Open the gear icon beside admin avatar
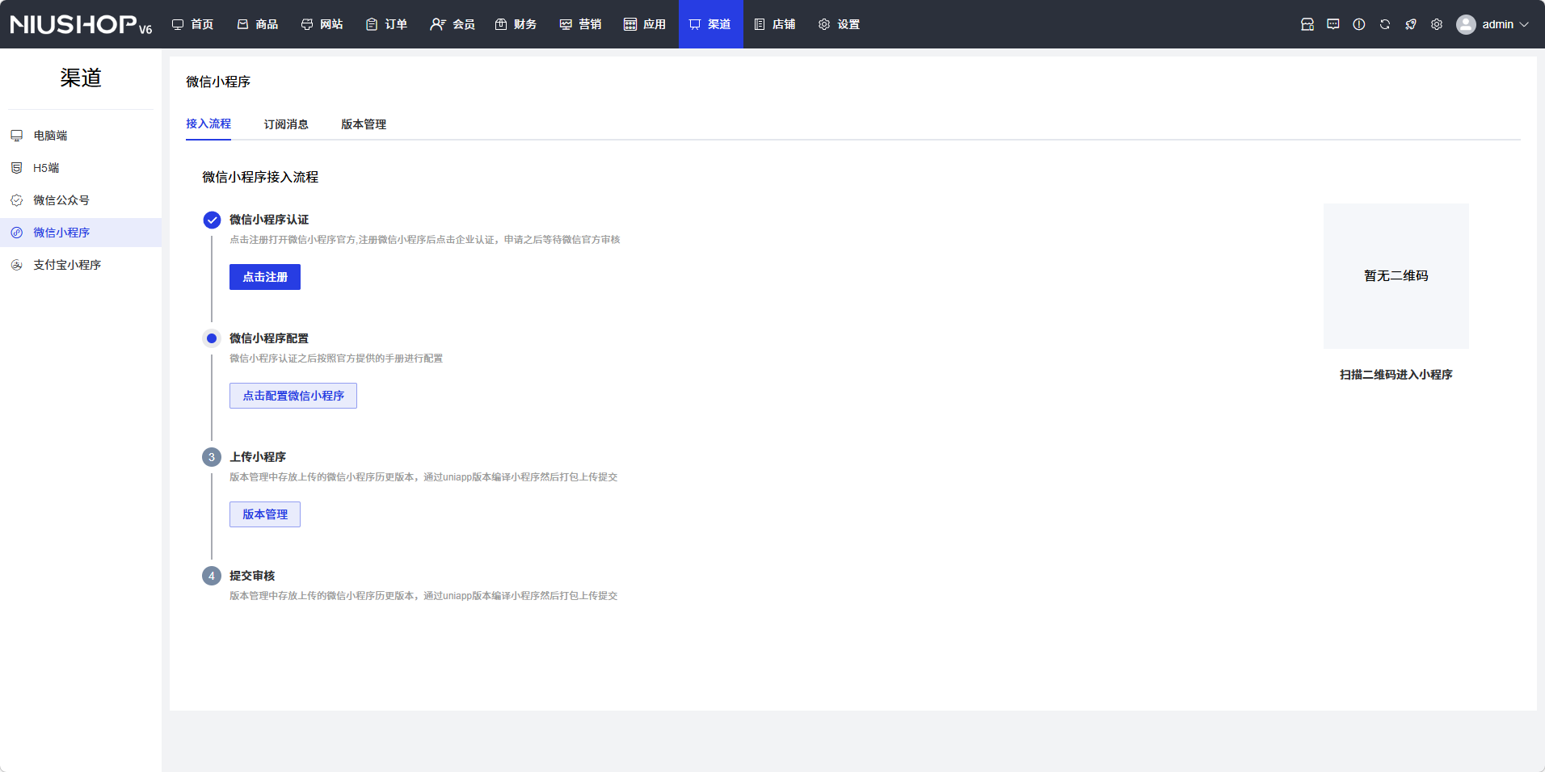Viewport: 1545px width, 772px height. pyautogui.click(x=1436, y=24)
